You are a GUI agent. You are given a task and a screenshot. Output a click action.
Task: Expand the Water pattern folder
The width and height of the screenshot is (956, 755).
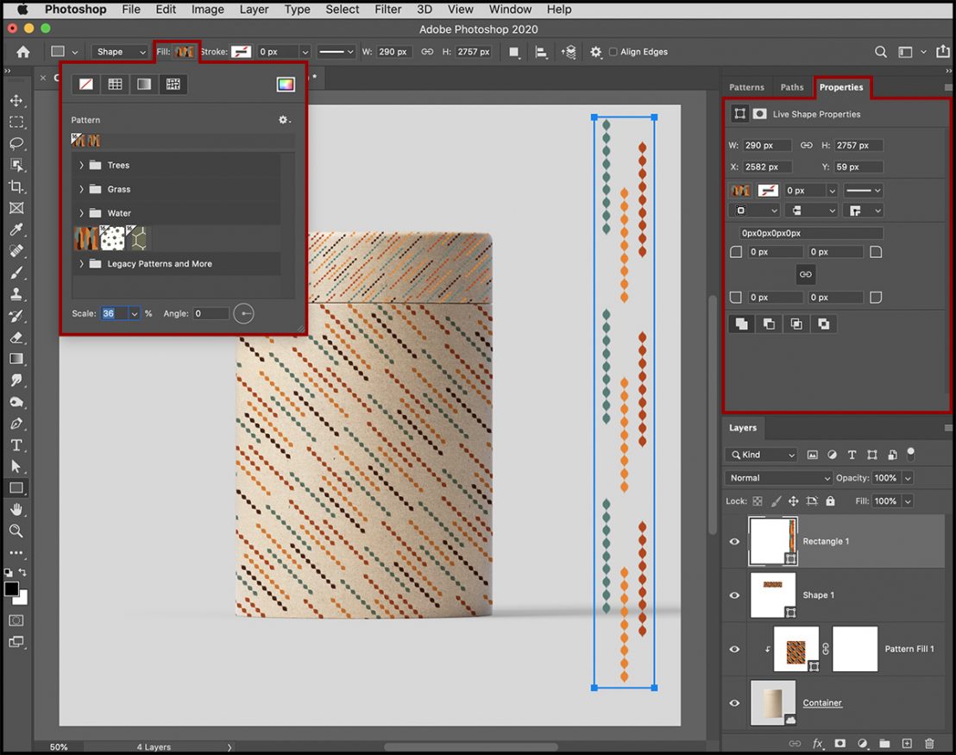coord(81,213)
